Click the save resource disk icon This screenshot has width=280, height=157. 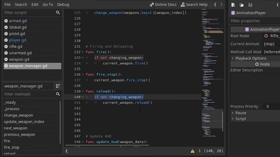[x=250, y=5]
